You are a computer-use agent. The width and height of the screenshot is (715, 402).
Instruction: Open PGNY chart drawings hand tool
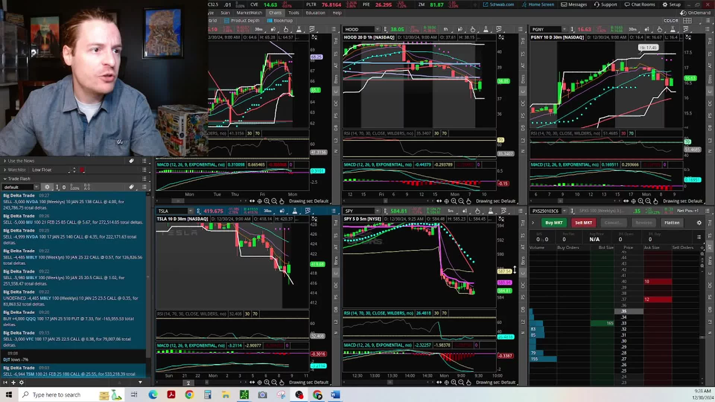coord(660,29)
